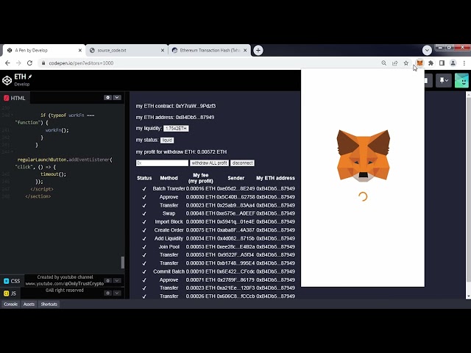471x353 pixels.
Task: Open HTML editor settings gear
Action: [x=107, y=98]
